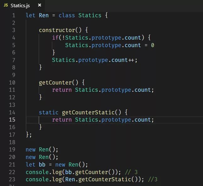This screenshot has height=186, width=203.
Task: Click the 'bb' variable on line 21
Action: tap(42, 165)
